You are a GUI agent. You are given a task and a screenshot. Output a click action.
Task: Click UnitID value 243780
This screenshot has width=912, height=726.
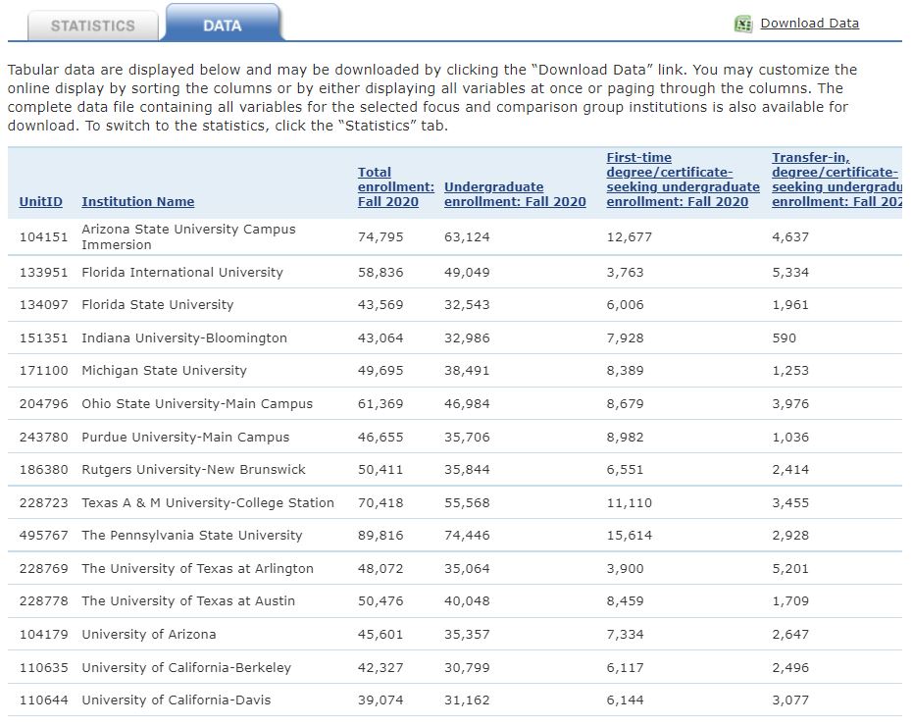[43, 437]
